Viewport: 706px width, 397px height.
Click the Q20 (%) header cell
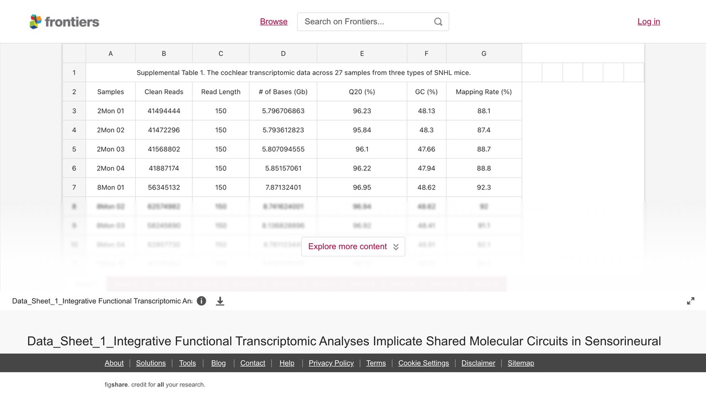362,92
